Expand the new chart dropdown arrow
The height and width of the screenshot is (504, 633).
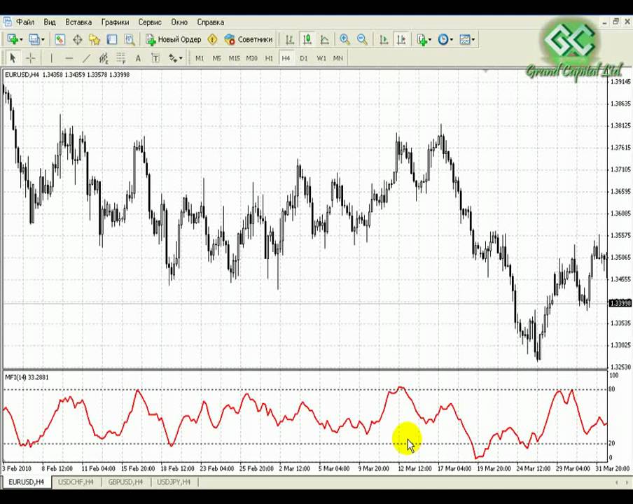tap(21, 39)
